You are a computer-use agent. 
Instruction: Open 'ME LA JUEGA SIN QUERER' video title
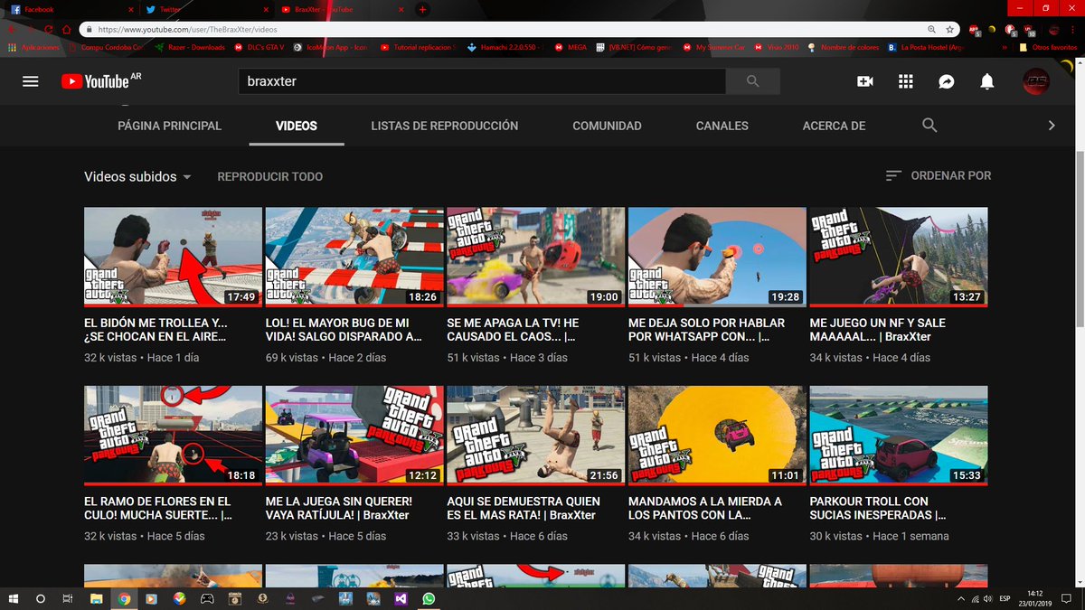pyautogui.click(x=339, y=508)
